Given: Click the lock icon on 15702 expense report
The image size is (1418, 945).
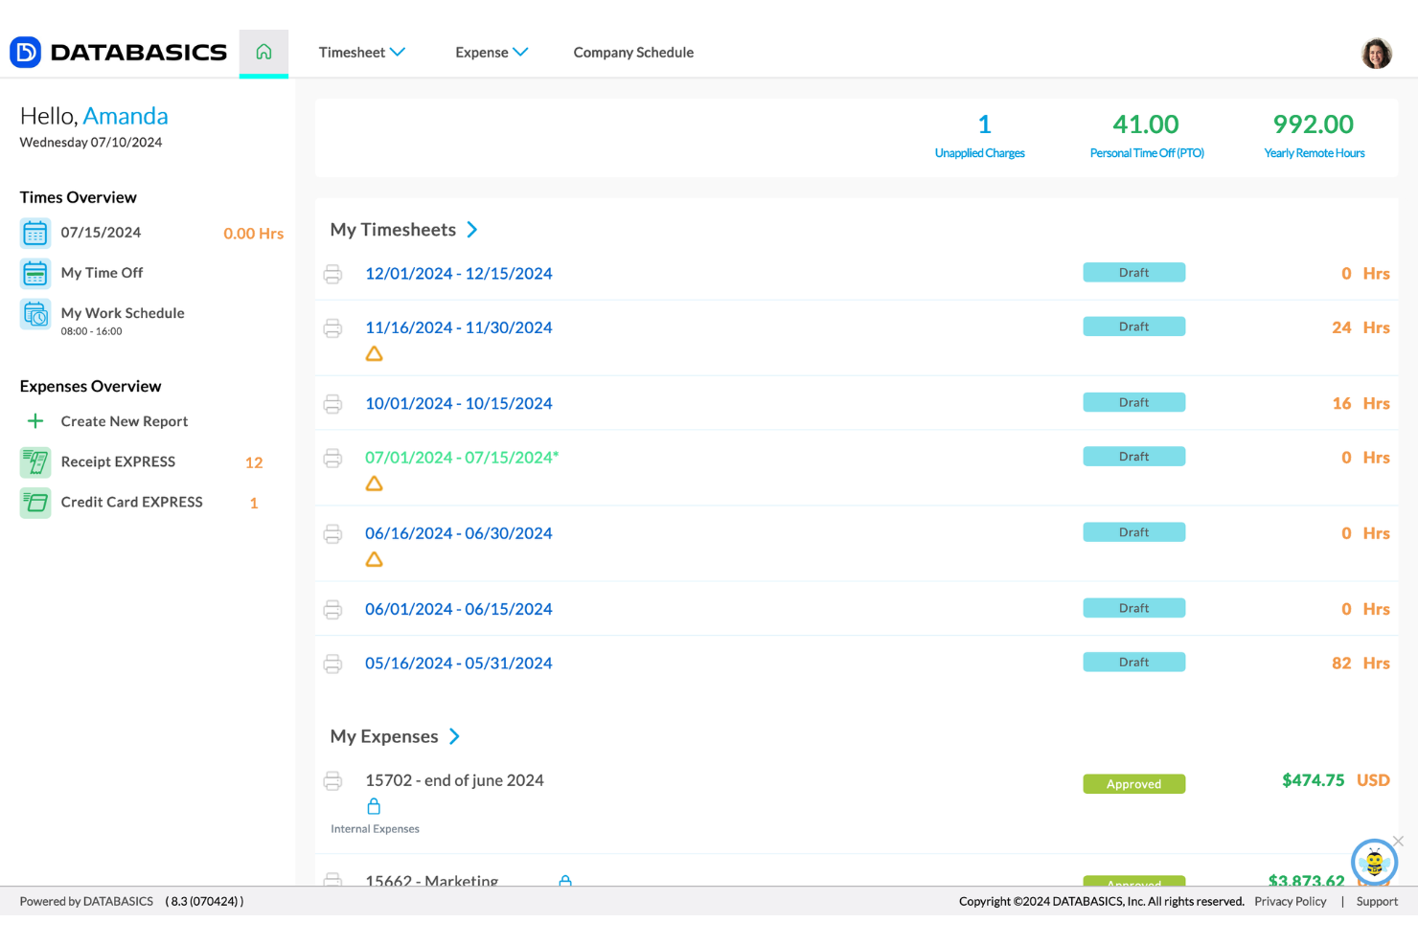Looking at the screenshot, I should pyautogui.click(x=374, y=805).
